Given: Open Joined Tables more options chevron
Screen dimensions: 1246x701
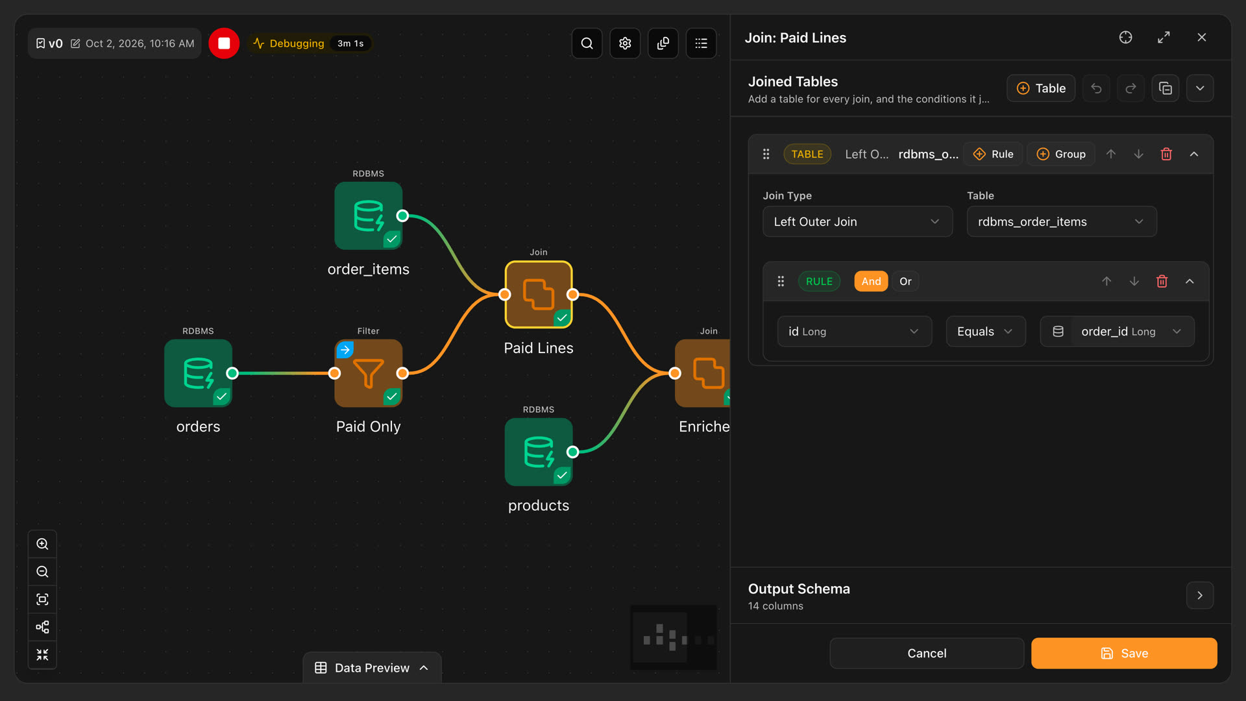Looking at the screenshot, I should tap(1200, 88).
